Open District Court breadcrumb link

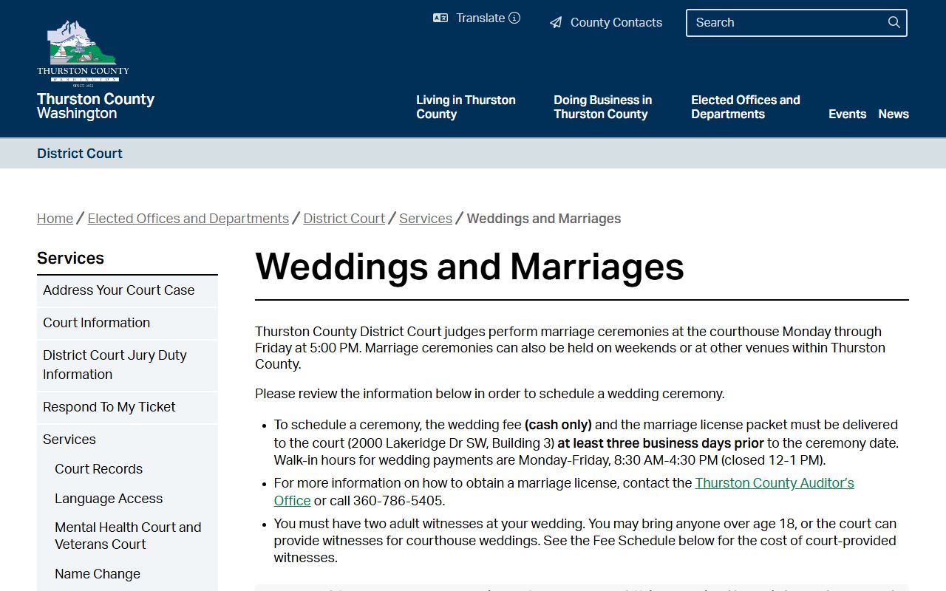click(x=344, y=219)
